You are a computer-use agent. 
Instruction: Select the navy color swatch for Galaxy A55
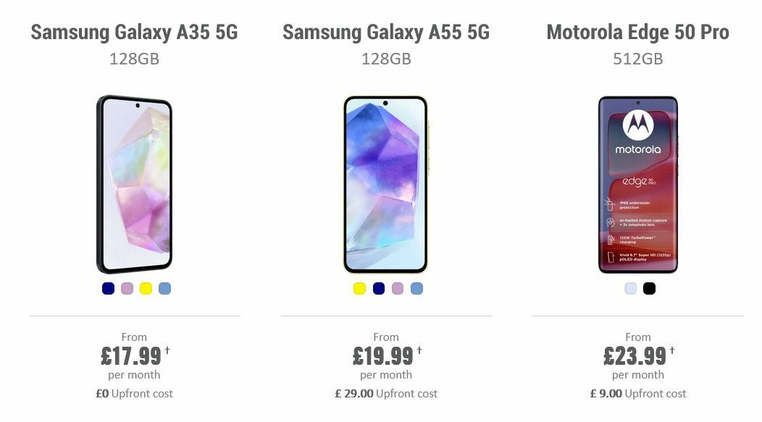click(377, 288)
